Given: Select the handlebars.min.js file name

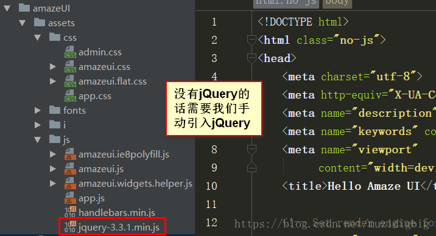Looking at the screenshot, I should pos(117,213).
